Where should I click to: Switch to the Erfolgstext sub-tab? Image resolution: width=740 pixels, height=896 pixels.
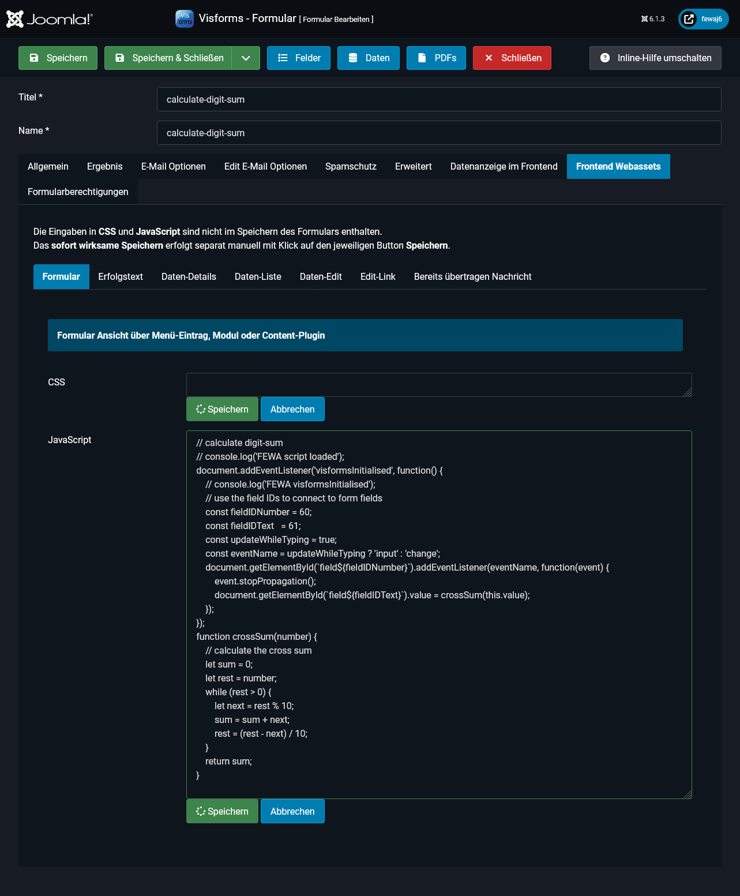(x=121, y=276)
